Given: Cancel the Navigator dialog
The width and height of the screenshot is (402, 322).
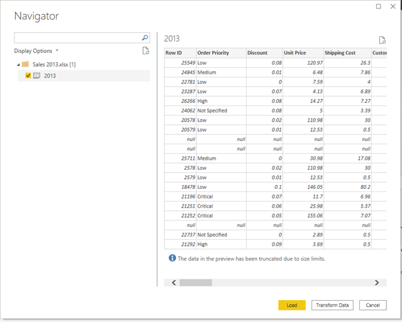Looking at the screenshot, I should point(373,305).
